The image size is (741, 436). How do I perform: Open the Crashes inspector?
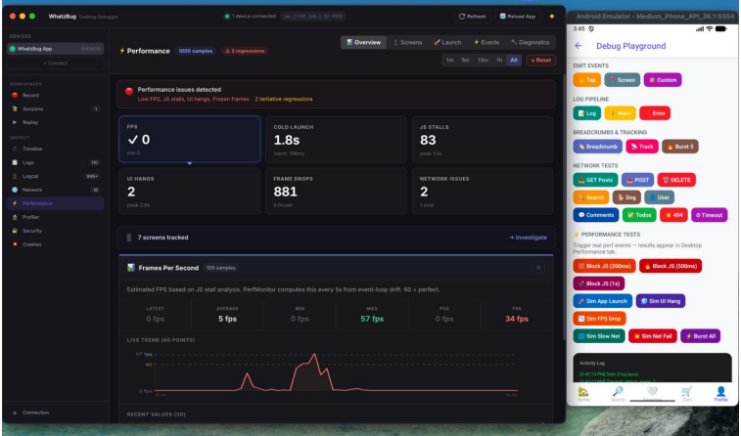pyautogui.click(x=55, y=244)
